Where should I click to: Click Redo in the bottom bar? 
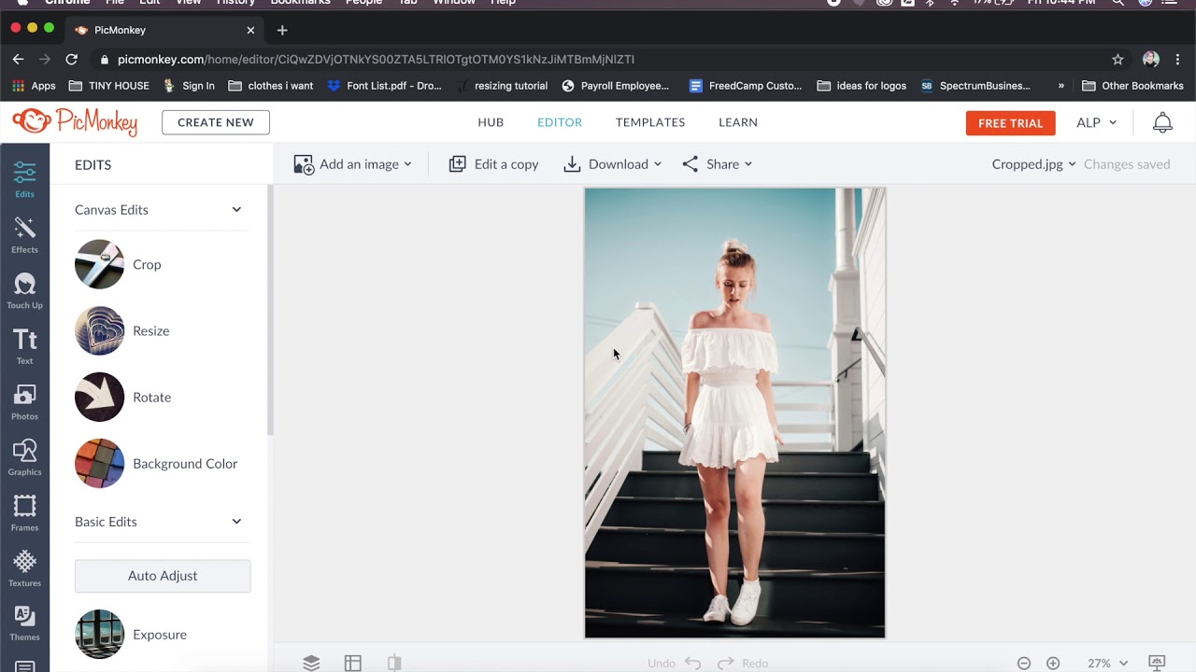click(x=743, y=663)
